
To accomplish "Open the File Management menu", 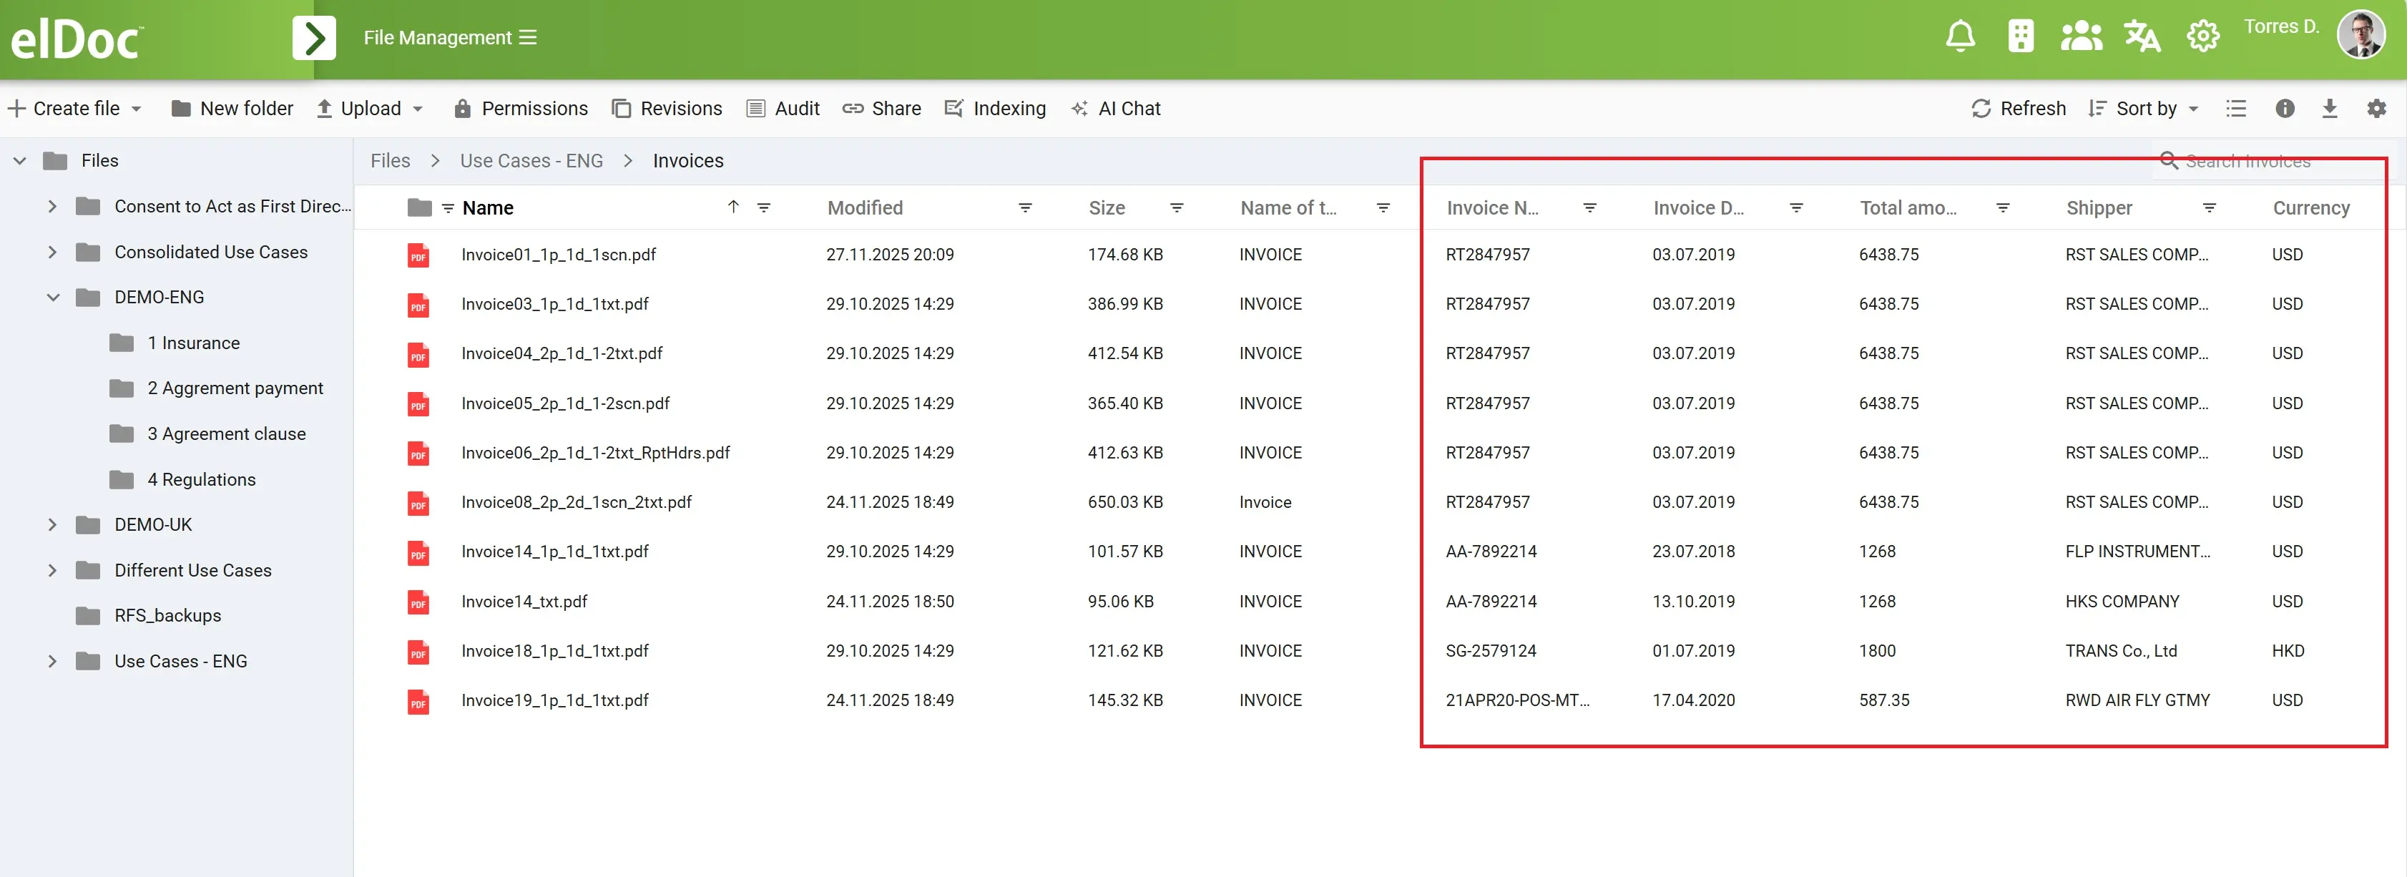I will point(449,37).
